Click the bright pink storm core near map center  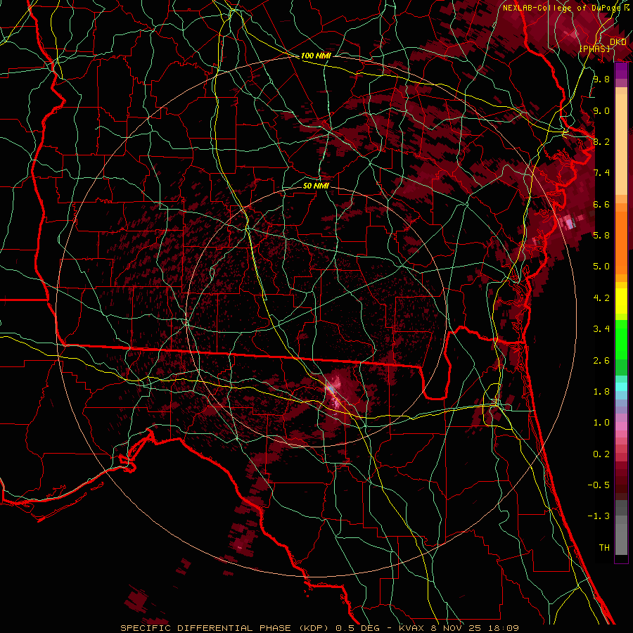click(333, 391)
